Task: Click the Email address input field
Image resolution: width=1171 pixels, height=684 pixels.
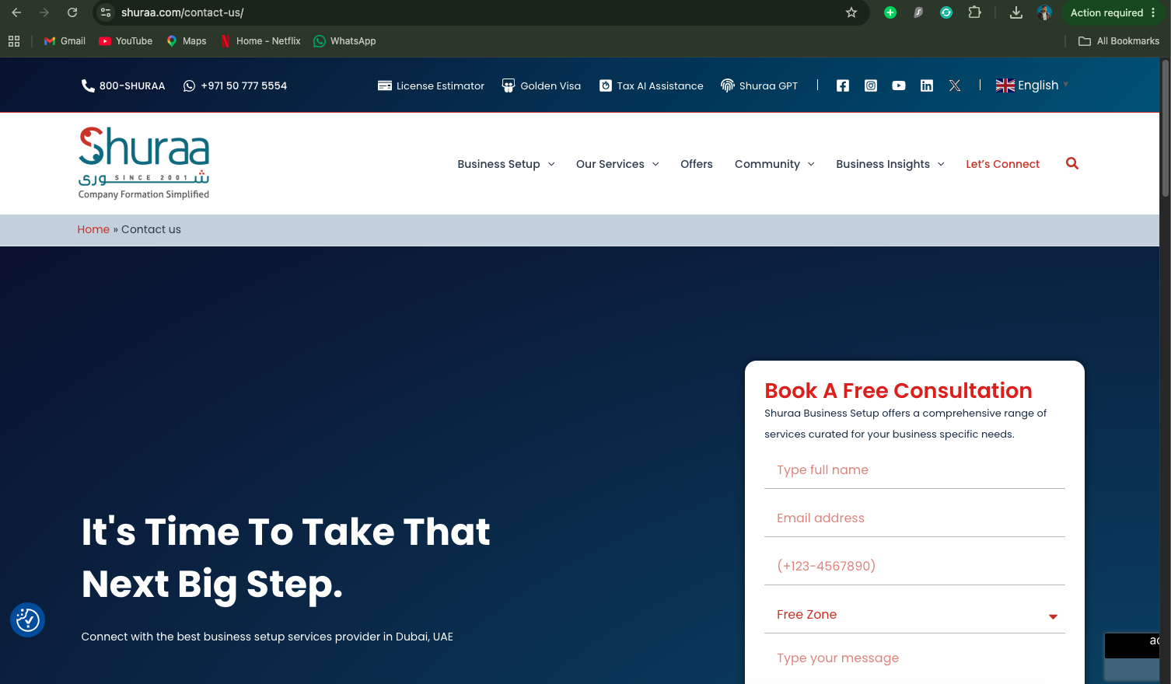Action: 914,518
